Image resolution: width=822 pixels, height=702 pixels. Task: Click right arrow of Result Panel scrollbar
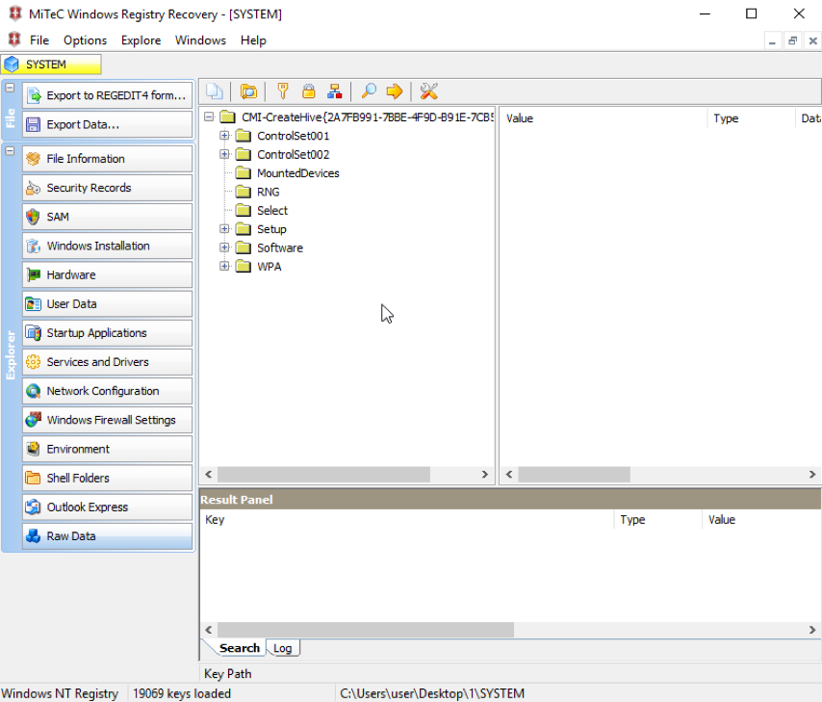(x=812, y=630)
